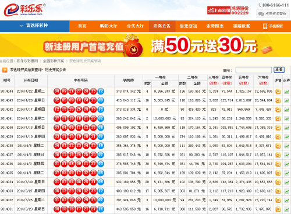Expand the 请选择彩种 lottery type dropdown
This screenshot has width=291, height=214.
point(34,26)
